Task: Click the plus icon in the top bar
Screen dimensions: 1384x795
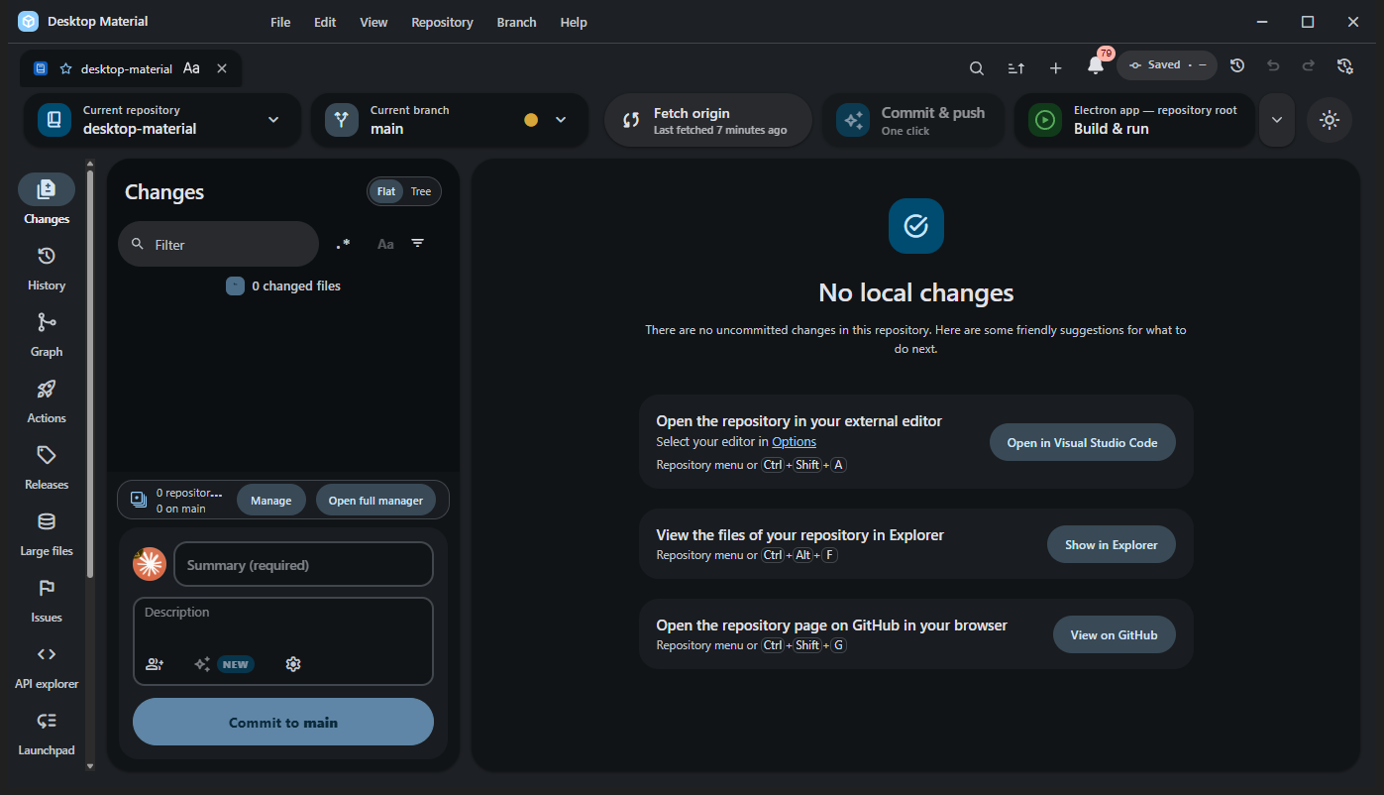Action: coord(1056,67)
